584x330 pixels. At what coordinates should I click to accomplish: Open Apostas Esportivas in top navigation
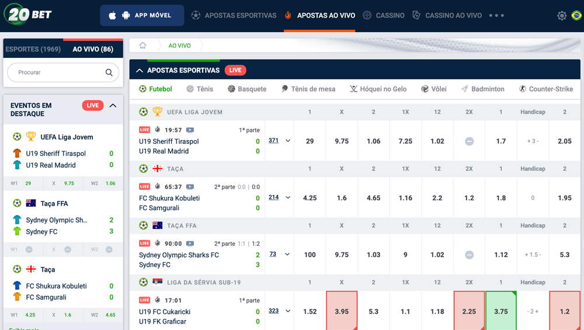[234, 15]
